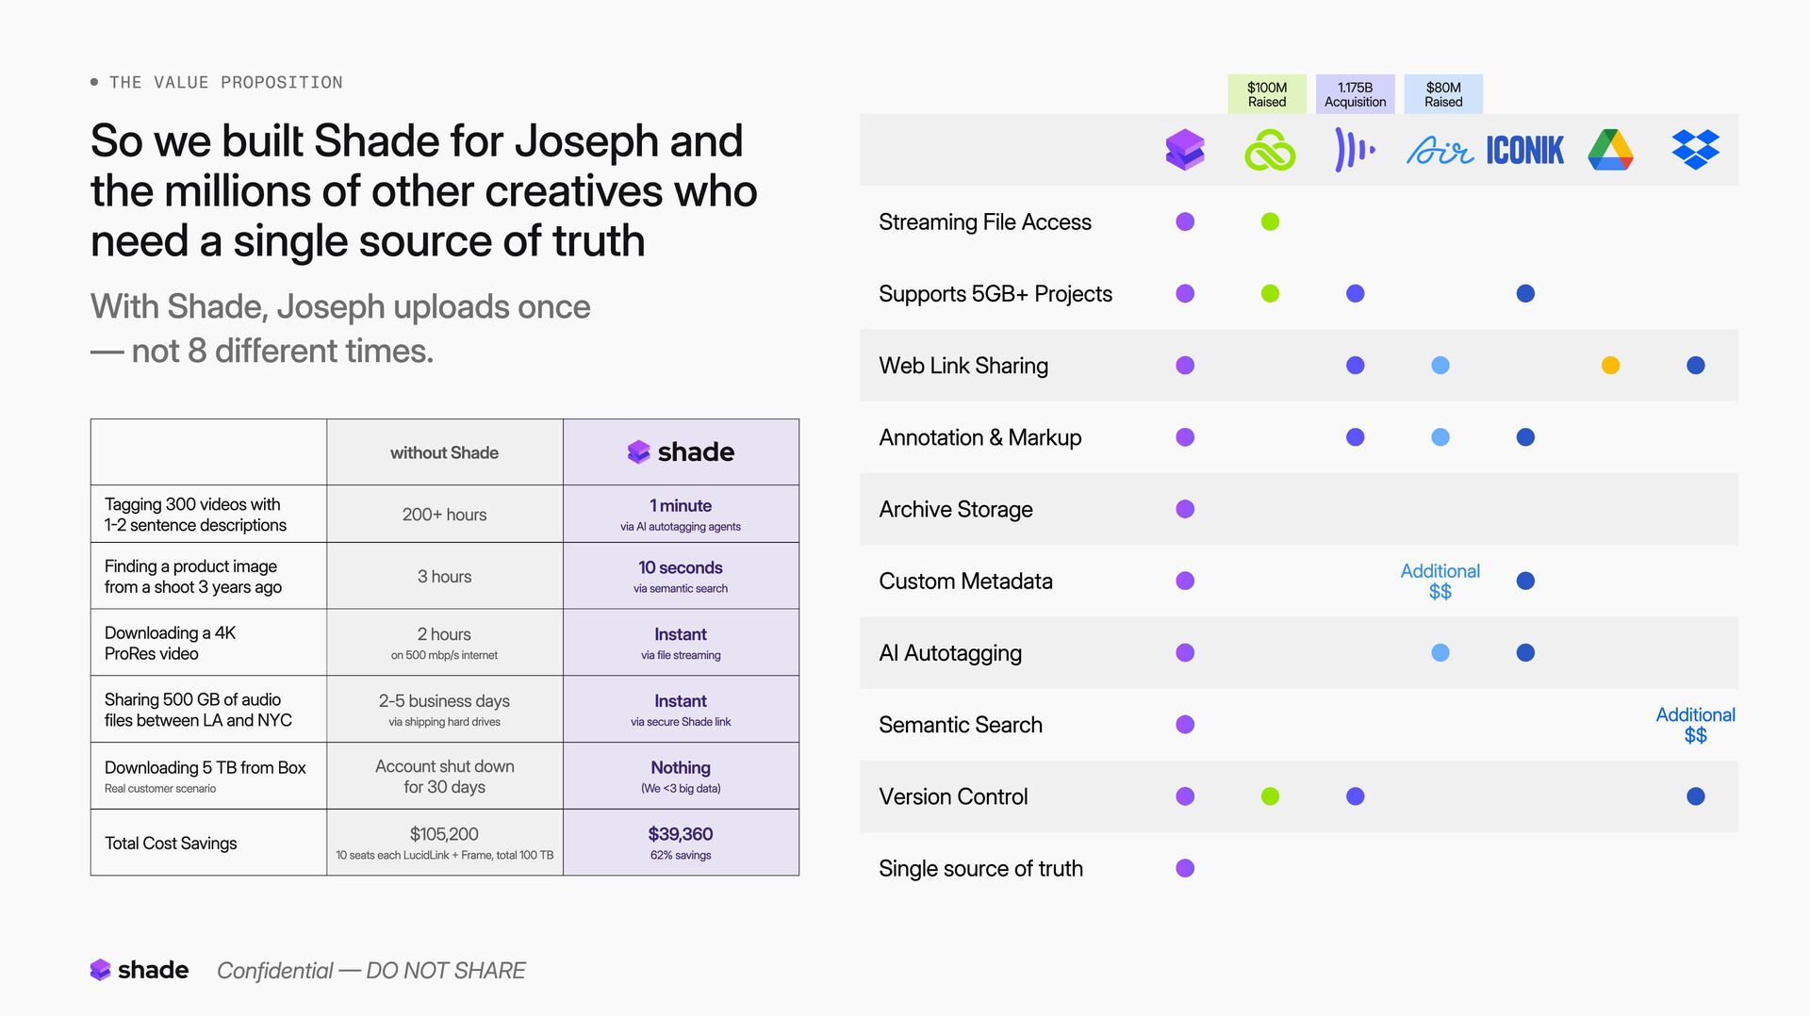Click the Dropbox logo

click(1695, 150)
